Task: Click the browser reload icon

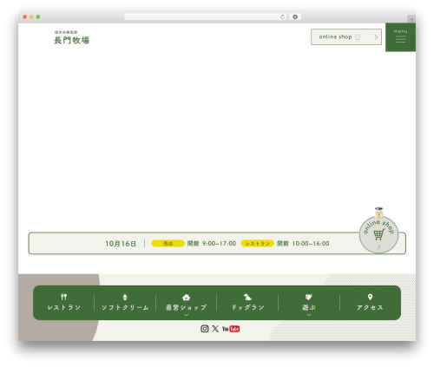Action: pos(282,16)
